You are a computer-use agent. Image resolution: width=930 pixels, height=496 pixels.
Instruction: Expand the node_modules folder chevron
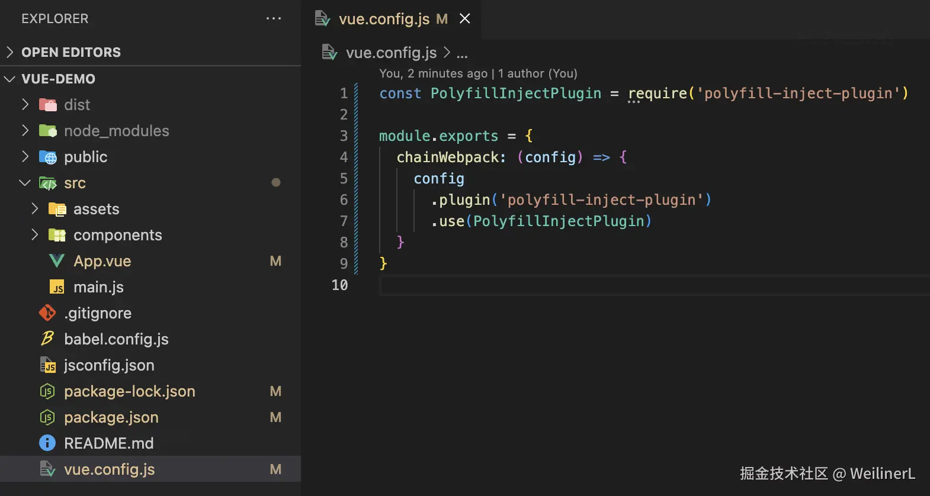point(25,130)
